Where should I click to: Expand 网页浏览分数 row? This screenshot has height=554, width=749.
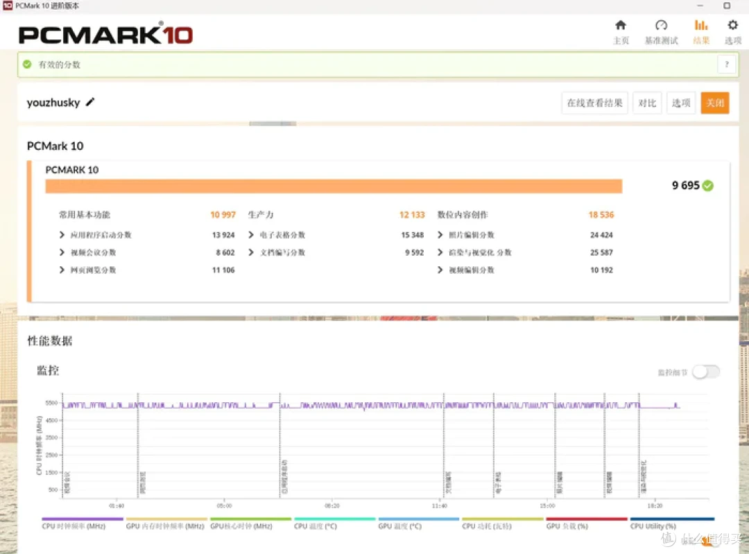tap(62, 270)
